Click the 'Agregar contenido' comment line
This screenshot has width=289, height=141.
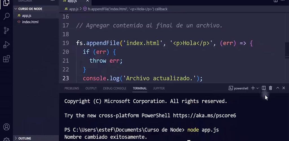[x=149, y=25]
